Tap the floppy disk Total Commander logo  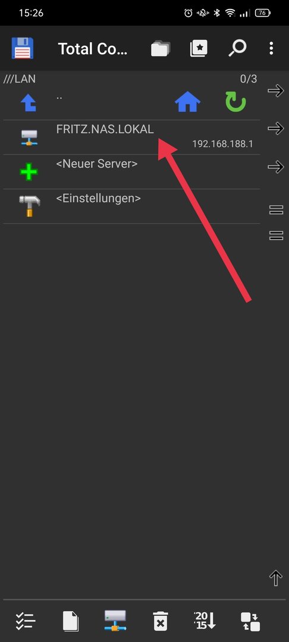[22, 48]
